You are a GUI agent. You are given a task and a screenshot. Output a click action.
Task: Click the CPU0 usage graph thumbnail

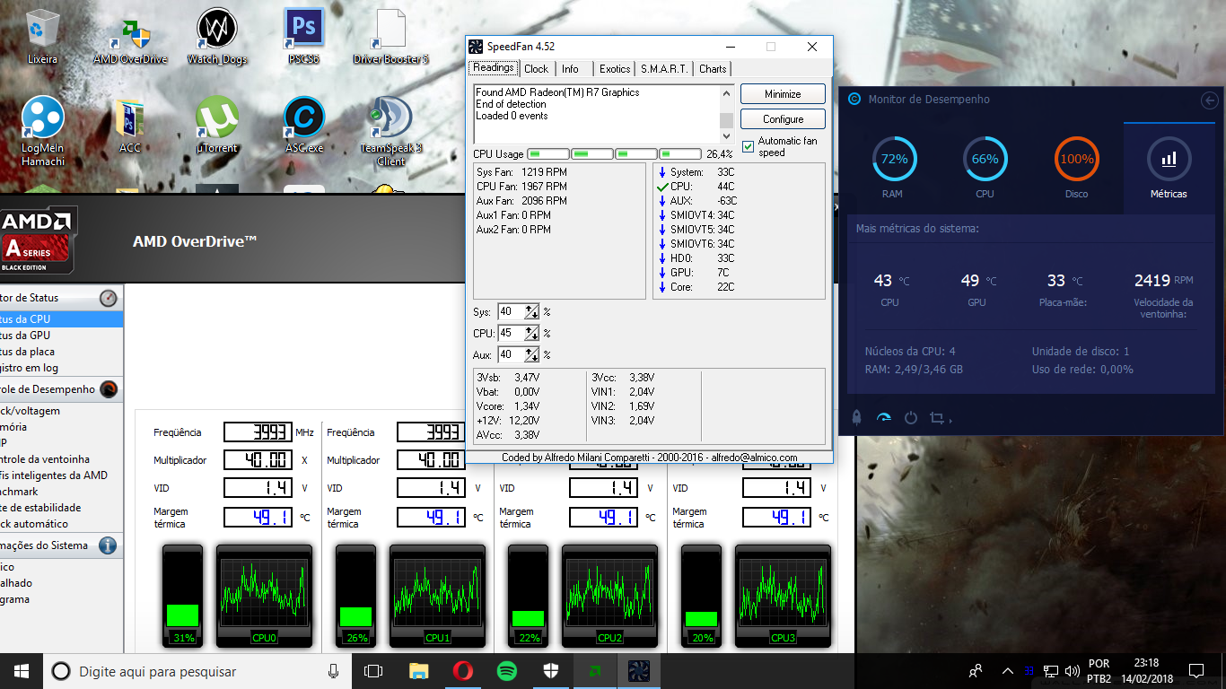(x=265, y=596)
